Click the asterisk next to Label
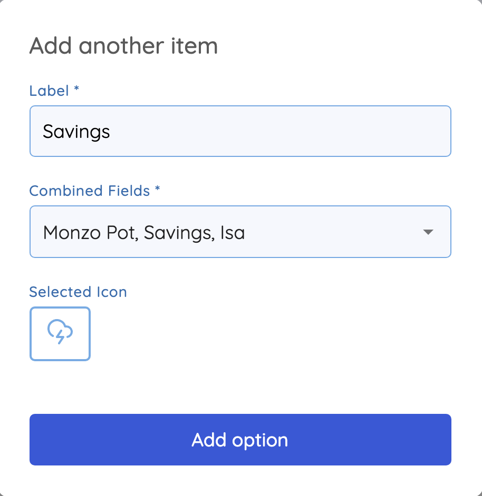This screenshot has height=496, width=482. pos(76,88)
